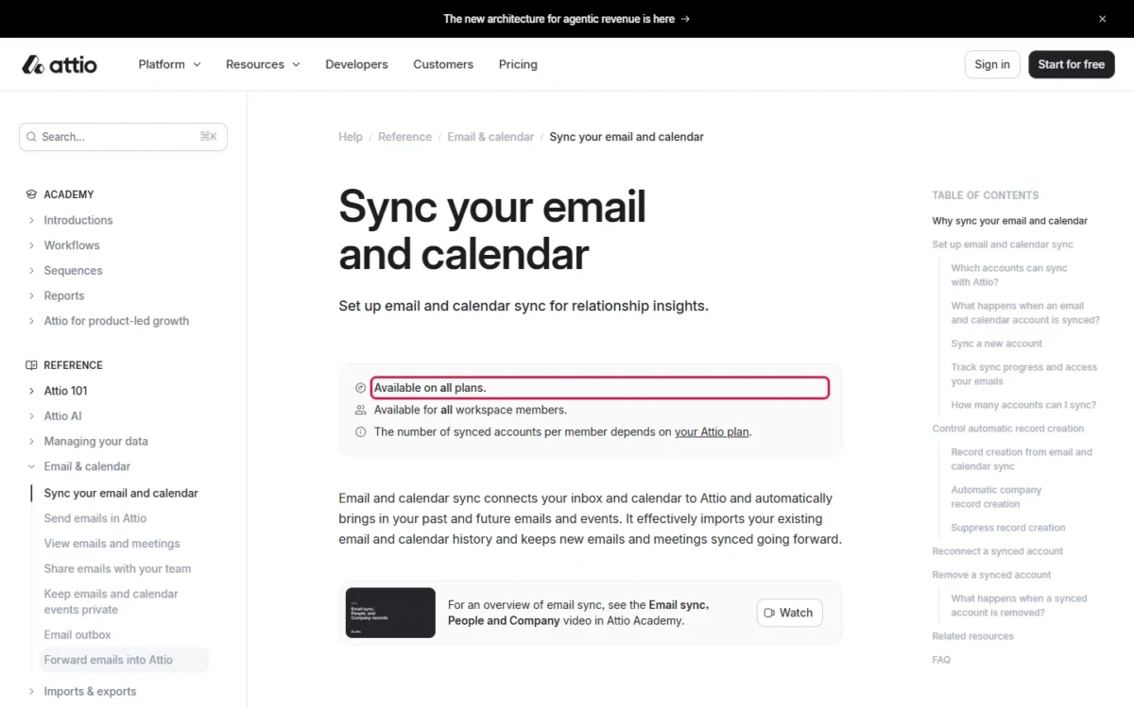Jump to Automatic company record creation

tap(996, 497)
